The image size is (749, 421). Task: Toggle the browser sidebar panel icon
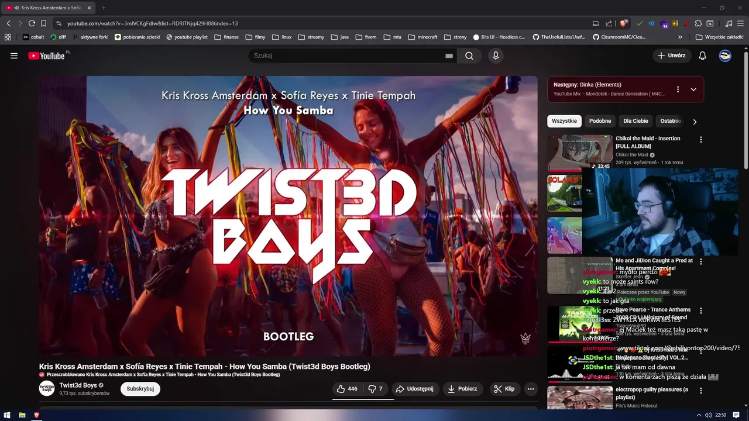(710, 23)
